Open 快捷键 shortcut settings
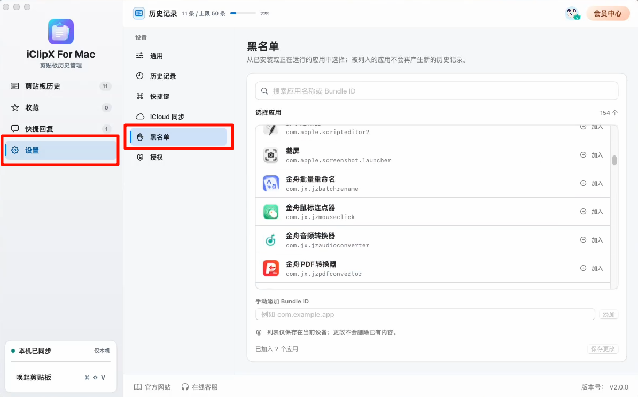 [178, 96]
